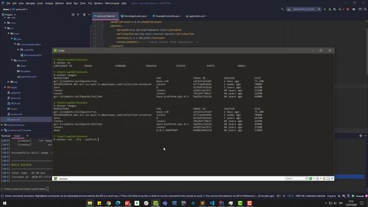Click the docker run command line in Cmder
Viewport: 368px width, 207px height.
point(76,139)
